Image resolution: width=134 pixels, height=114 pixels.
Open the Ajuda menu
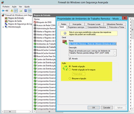[27, 7]
